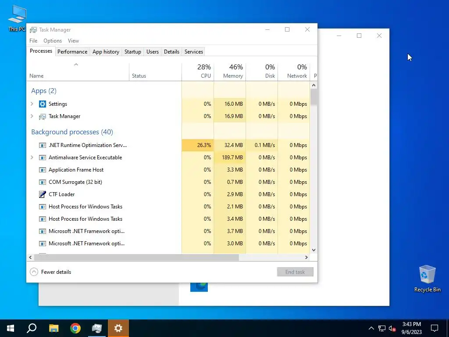Launch Google Chrome from the taskbar
This screenshot has width=449, height=337.
click(x=75, y=328)
